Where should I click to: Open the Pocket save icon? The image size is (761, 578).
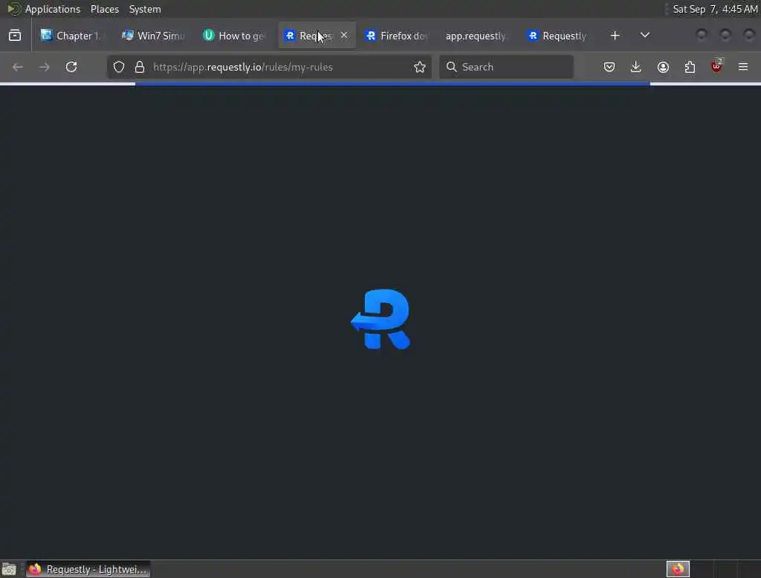pos(609,67)
